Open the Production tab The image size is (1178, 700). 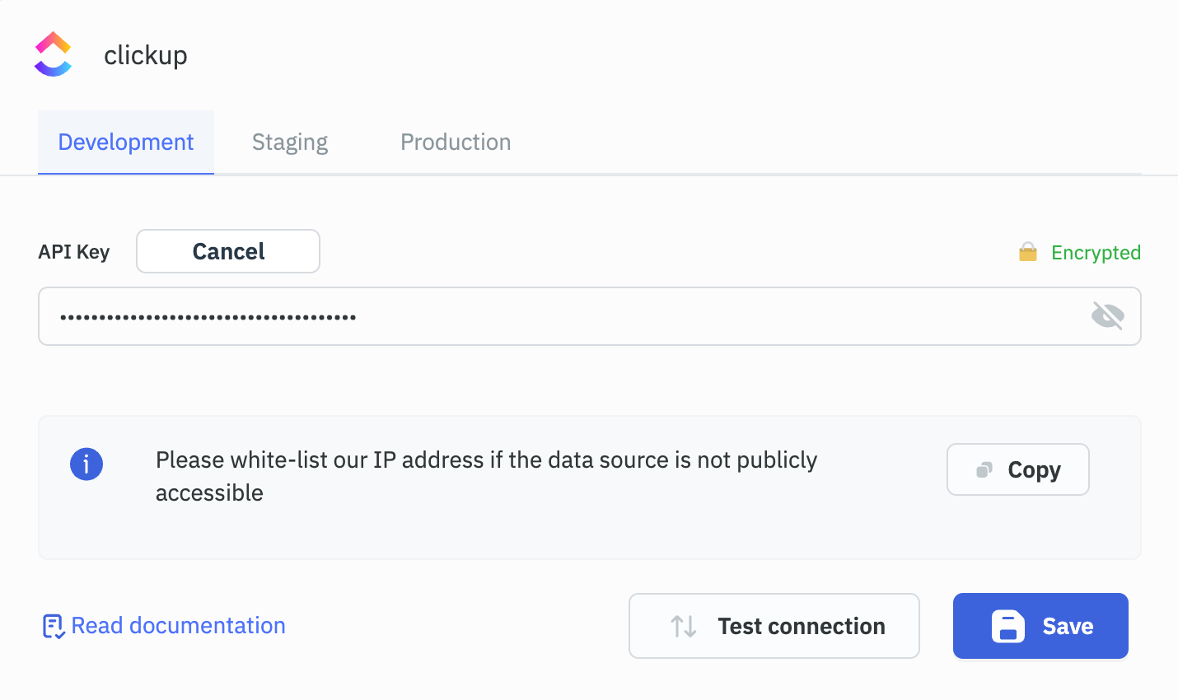point(455,142)
